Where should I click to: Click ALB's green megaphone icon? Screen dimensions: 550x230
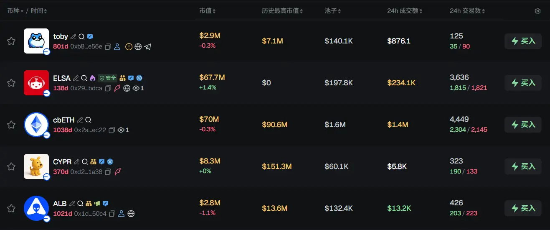(x=97, y=204)
